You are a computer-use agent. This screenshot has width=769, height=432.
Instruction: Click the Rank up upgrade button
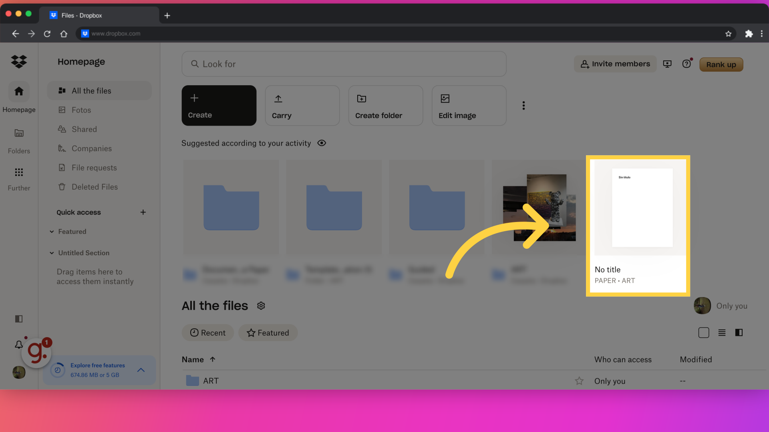(x=721, y=64)
